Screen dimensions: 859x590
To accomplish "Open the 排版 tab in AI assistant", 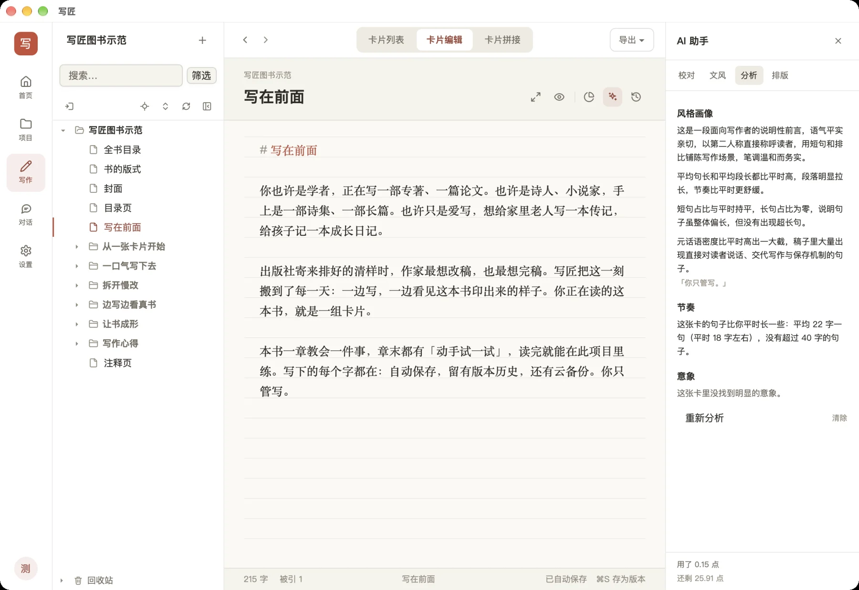I will pyautogui.click(x=780, y=75).
